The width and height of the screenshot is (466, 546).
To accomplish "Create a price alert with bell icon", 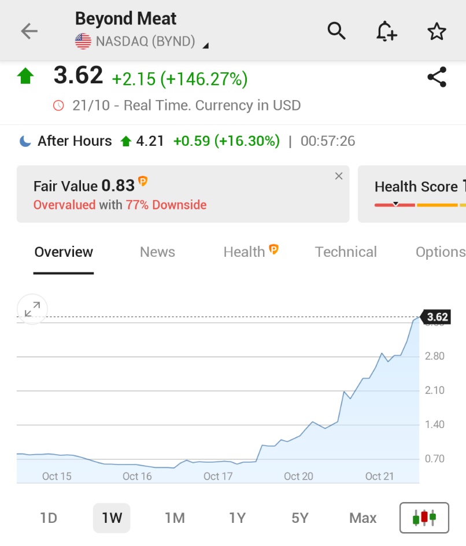I will [x=386, y=31].
